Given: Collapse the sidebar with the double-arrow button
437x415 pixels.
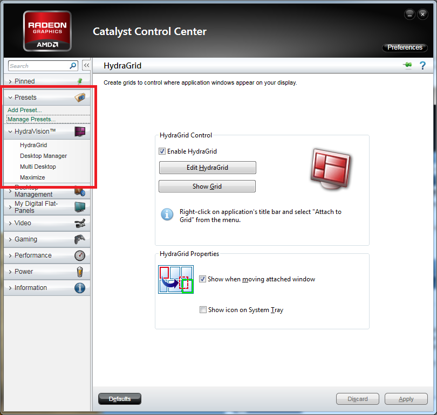Looking at the screenshot, I should point(86,66).
